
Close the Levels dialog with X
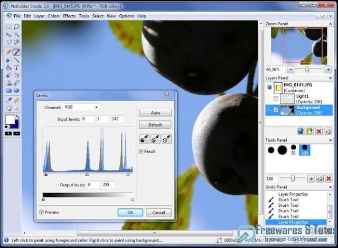pyautogui.click(x=167, y=93)
